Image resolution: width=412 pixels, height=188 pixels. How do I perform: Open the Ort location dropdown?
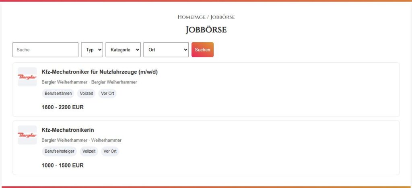pyautogui.click(x=166, y=50)
